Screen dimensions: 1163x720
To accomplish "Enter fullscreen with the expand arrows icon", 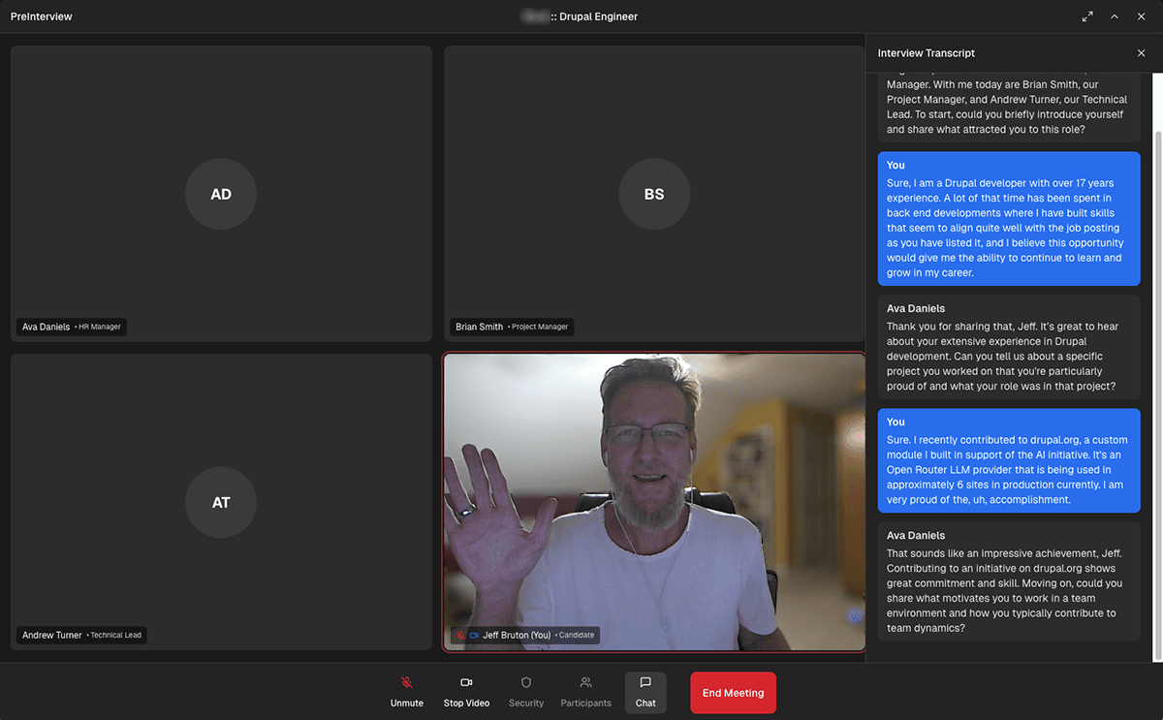I will 1087,16.
